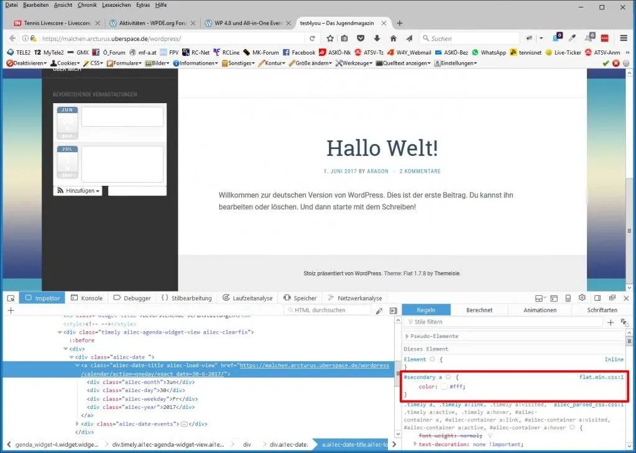Open the Extras menu

click(x=143, y=5)
